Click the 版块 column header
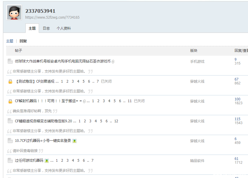Screen dimensions: 248x178 point(194,51)
